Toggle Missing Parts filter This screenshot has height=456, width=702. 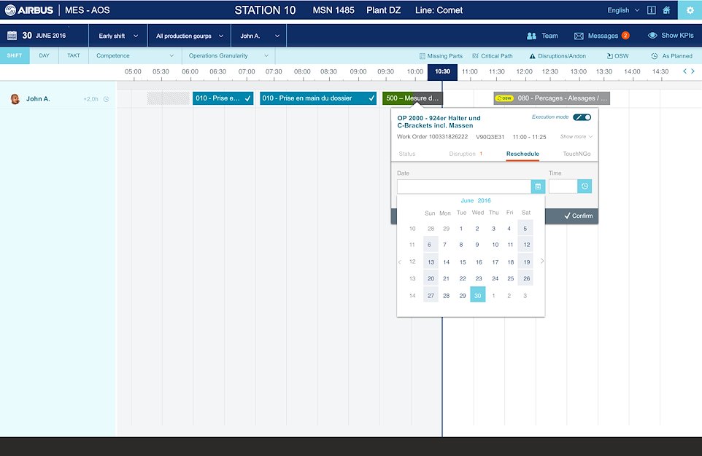click(x=441, y=56)
